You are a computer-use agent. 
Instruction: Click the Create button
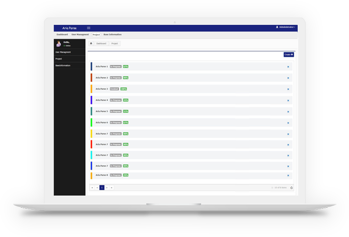[288, 55]
